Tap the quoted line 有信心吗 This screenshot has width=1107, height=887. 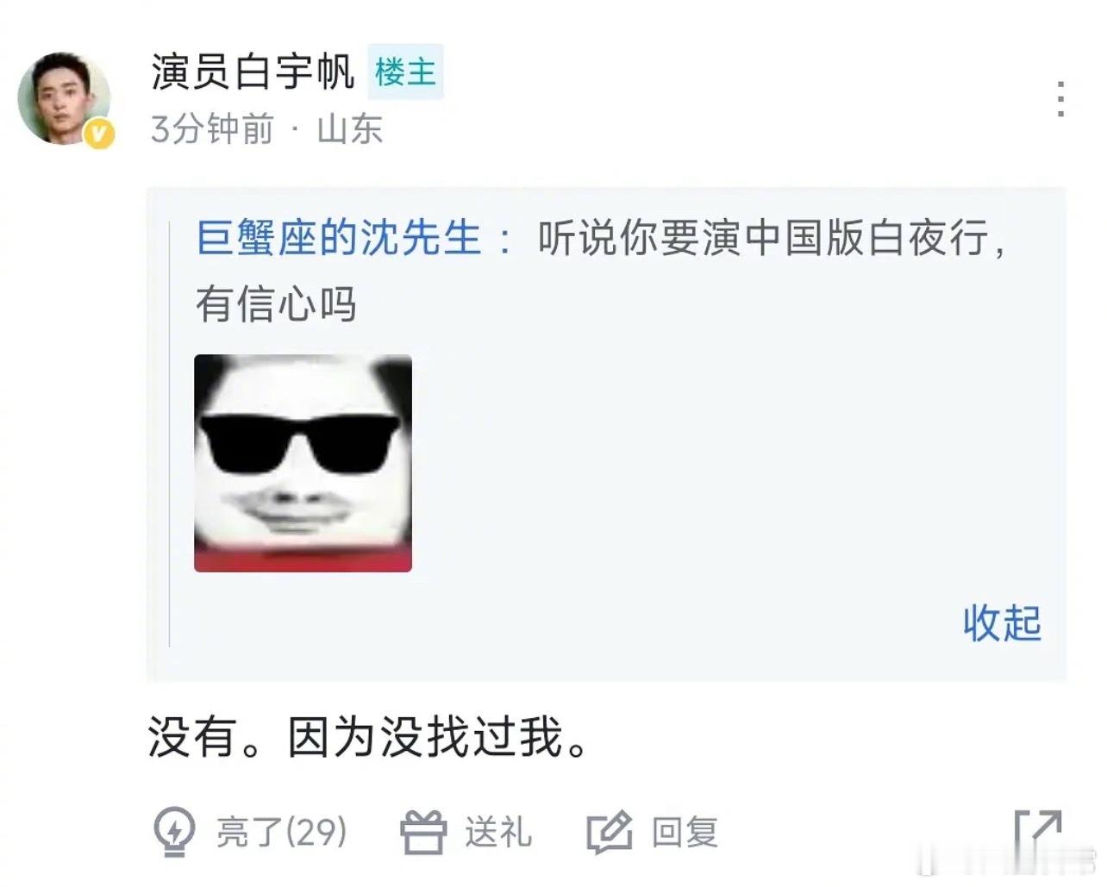tap(276, 304)
